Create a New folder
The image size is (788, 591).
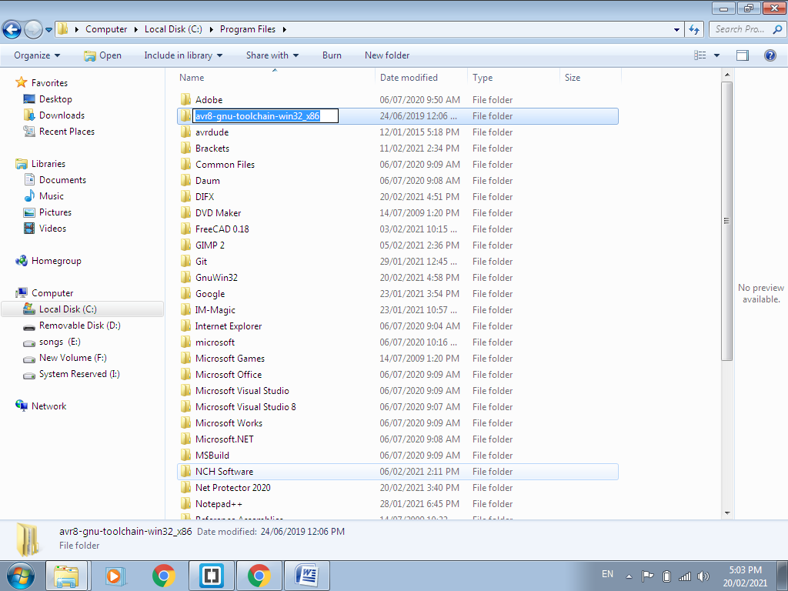click(x=387, y=55)
